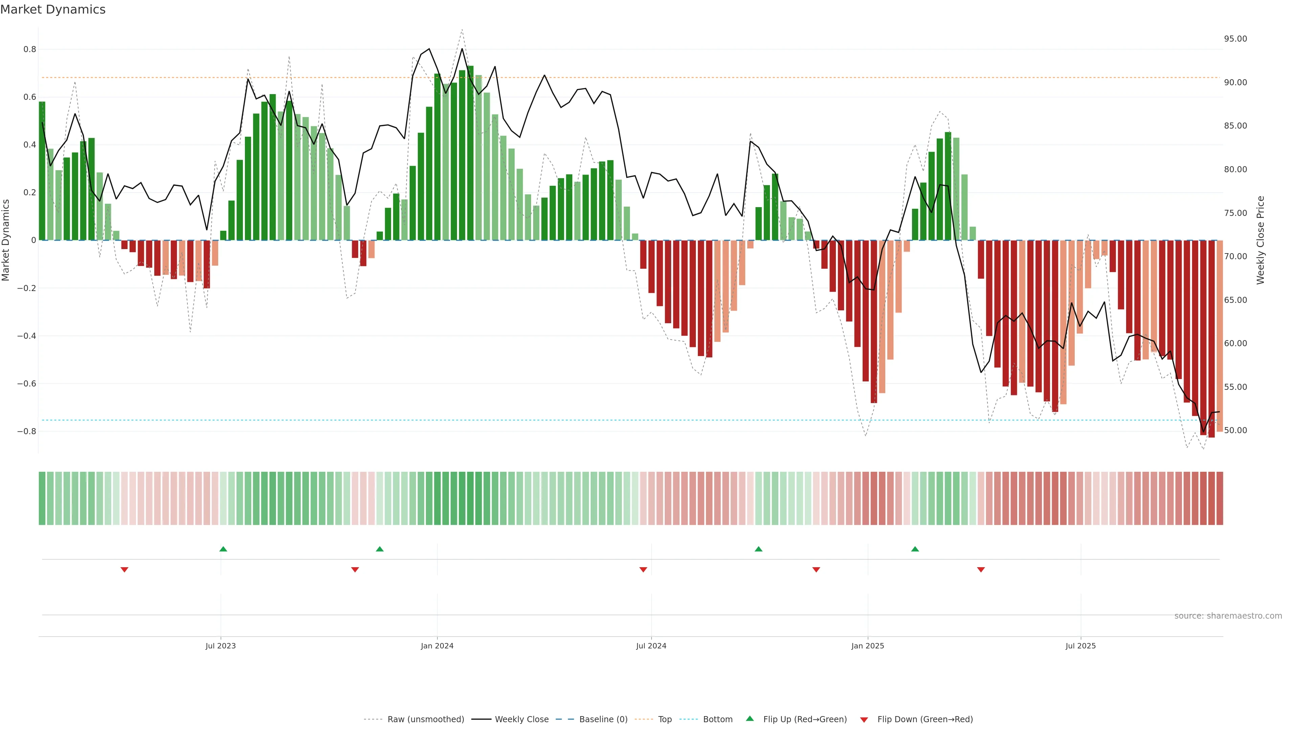Viewport: 1299px width, 731px height.
Task: Toggle Weekly Close line in legend
Action: (x=521, y=719)
